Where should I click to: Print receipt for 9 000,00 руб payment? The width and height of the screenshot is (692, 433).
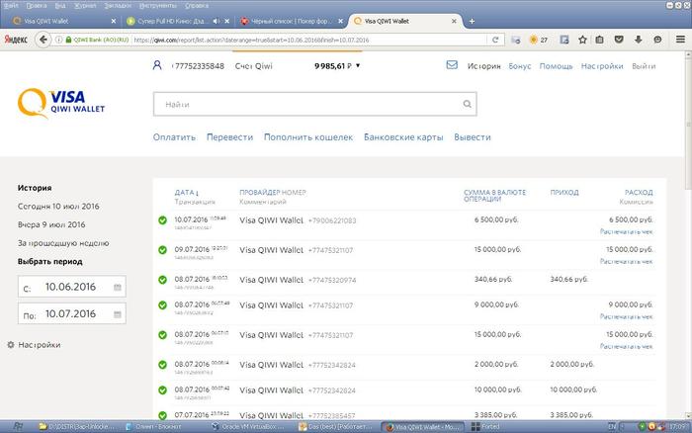pos(626,317)
